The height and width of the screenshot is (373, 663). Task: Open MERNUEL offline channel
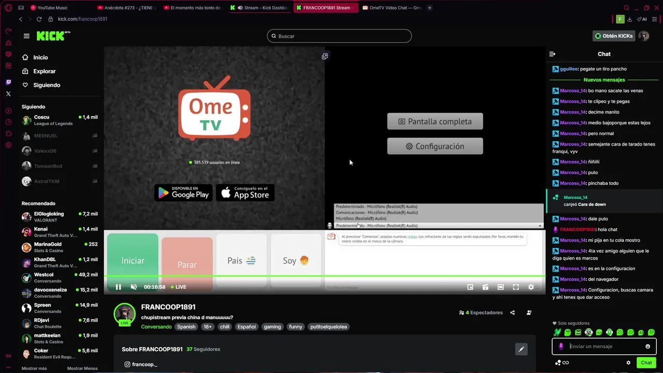click(x=60, y=136)
